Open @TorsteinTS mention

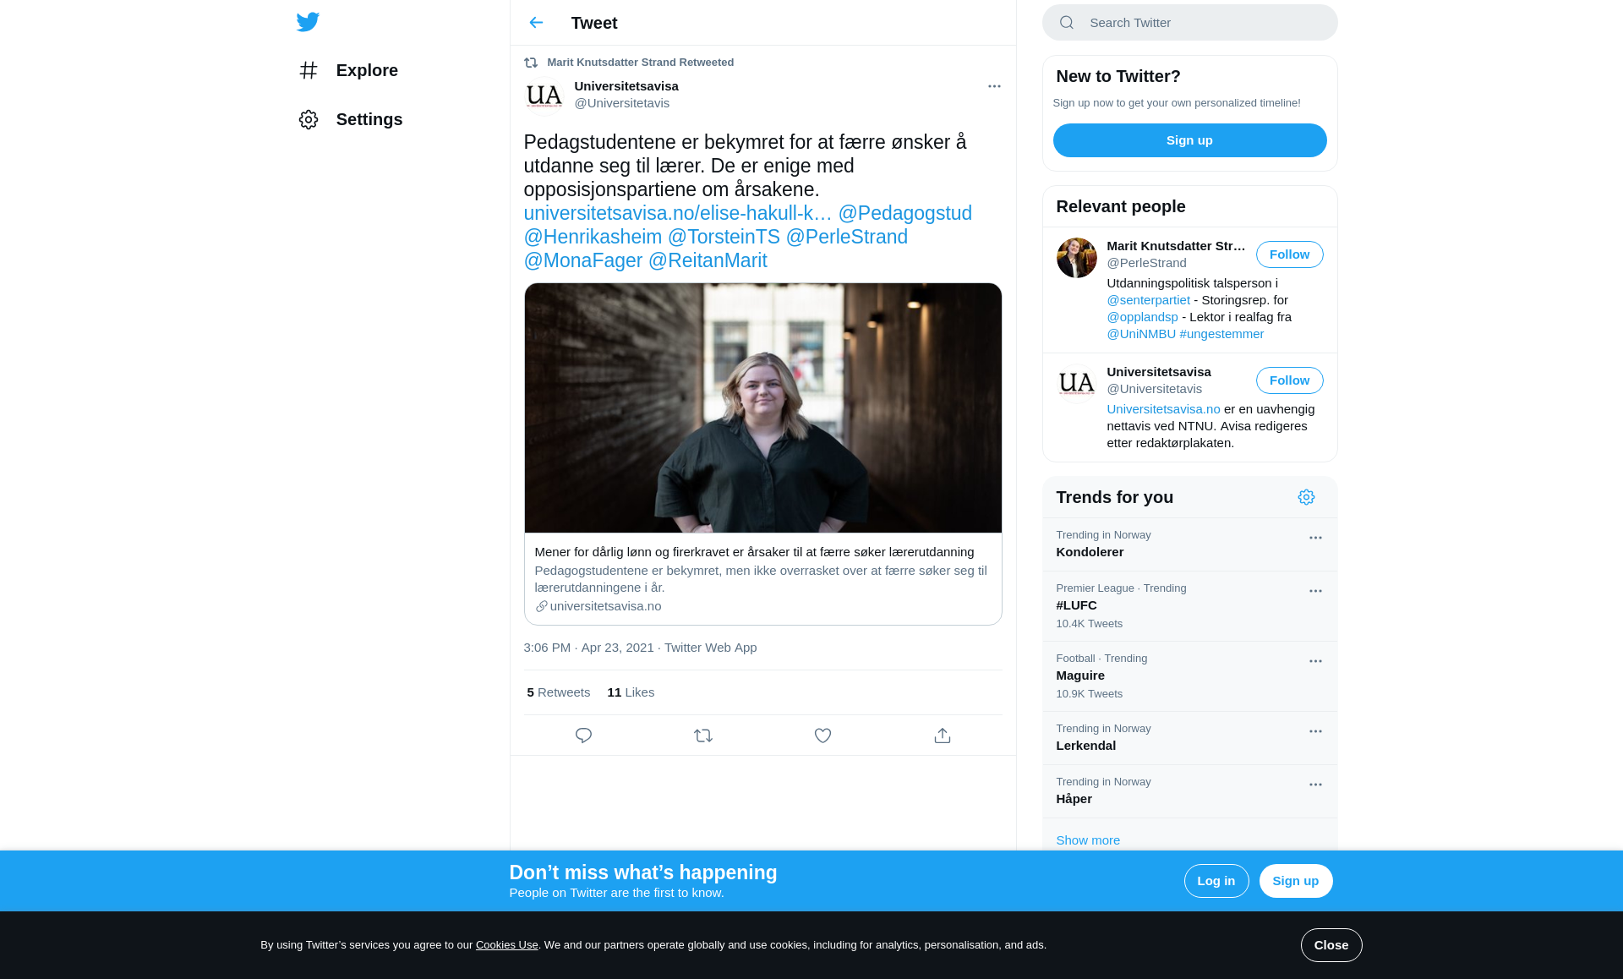(724, 237)
